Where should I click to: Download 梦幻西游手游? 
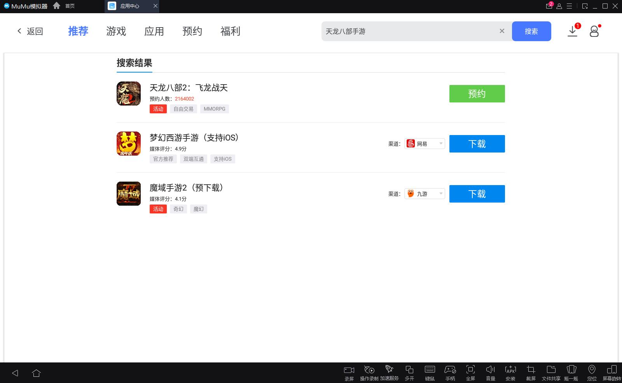coord(477,144)
